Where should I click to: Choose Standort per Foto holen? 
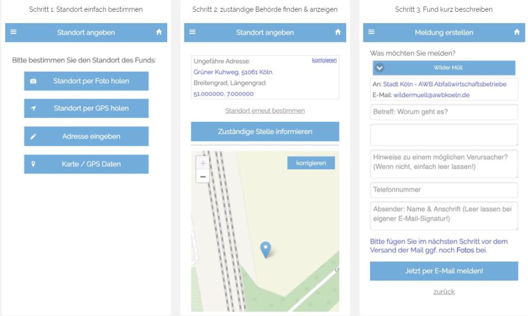coord(86,81)
